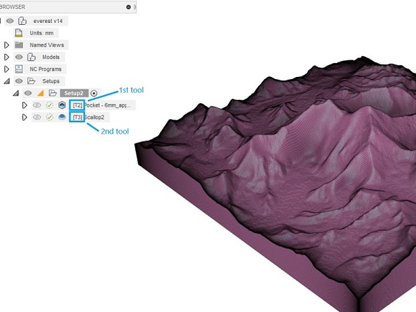
Task: Click the Setups open folder icon
Action: pos(31,81)
